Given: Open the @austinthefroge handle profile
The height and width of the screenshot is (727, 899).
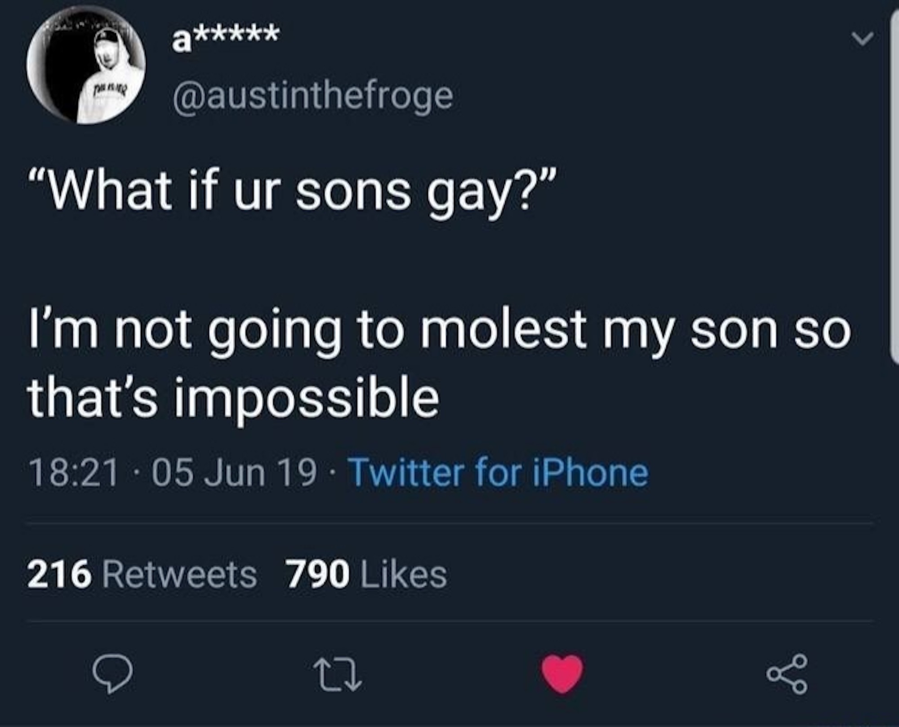Looking at the screenshot, I should (313, 95).
